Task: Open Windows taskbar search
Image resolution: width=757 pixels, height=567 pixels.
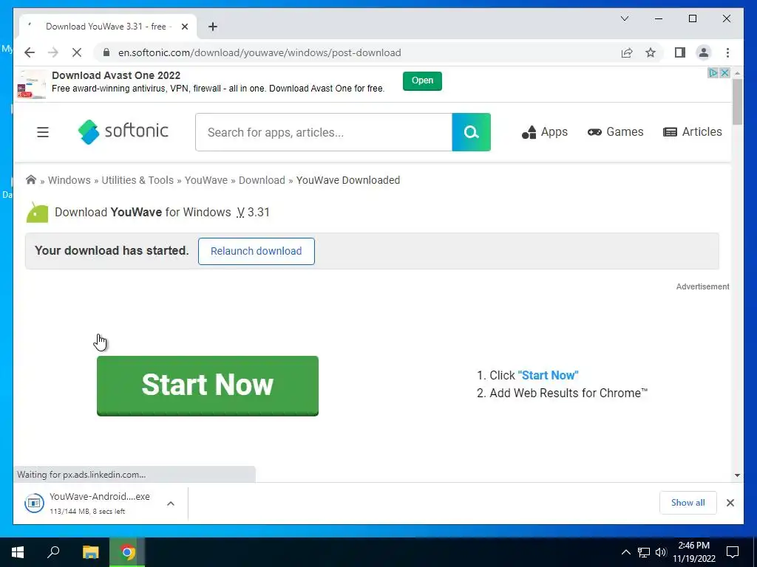Action: tap(53, 552)
